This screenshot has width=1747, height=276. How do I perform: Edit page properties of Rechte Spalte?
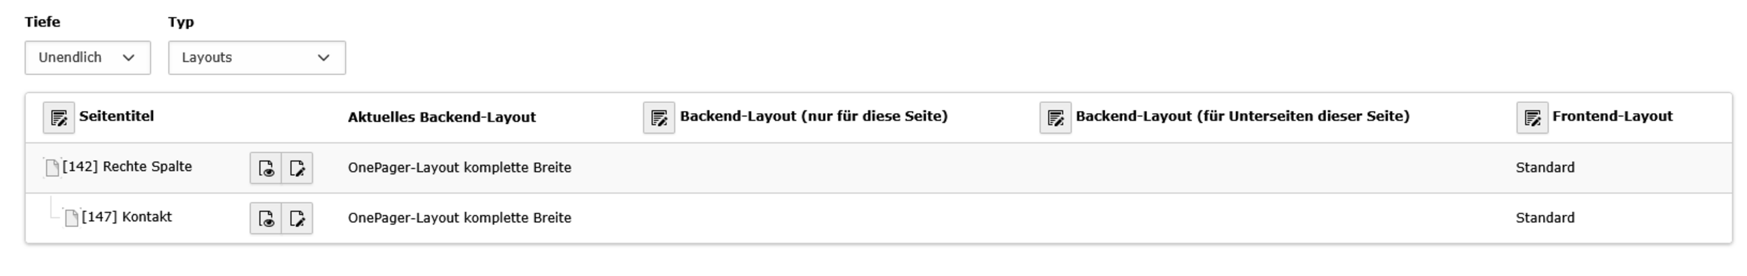click(298, 168)
